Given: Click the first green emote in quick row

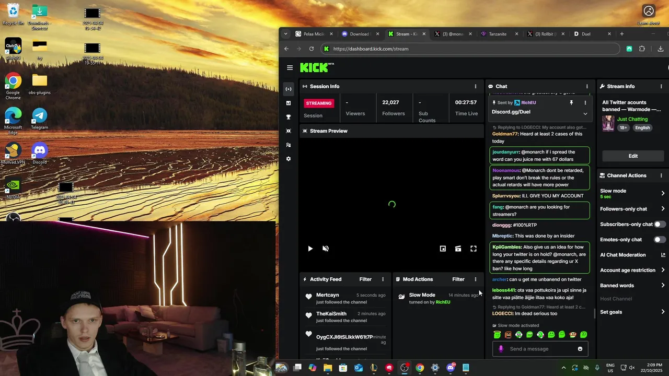Looking at the screenshot, I should [497, 335].
